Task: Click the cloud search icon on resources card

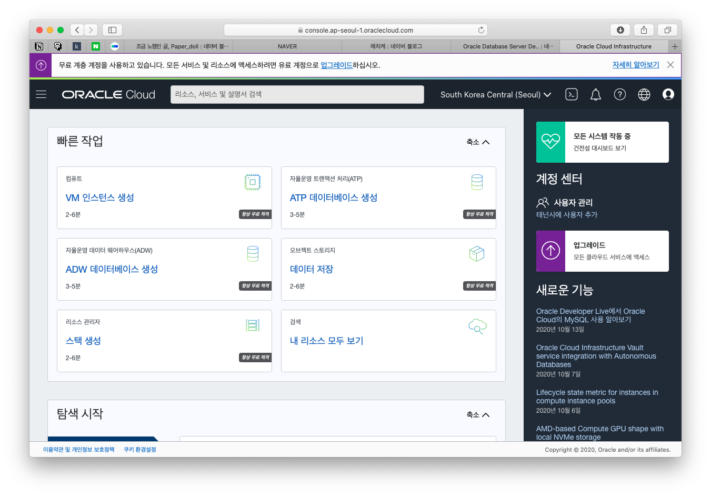Action: 477,326
